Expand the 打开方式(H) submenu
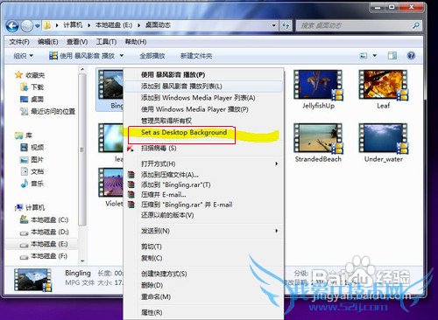438x320 pixels. pyautogui.click(x=204, y=163)
